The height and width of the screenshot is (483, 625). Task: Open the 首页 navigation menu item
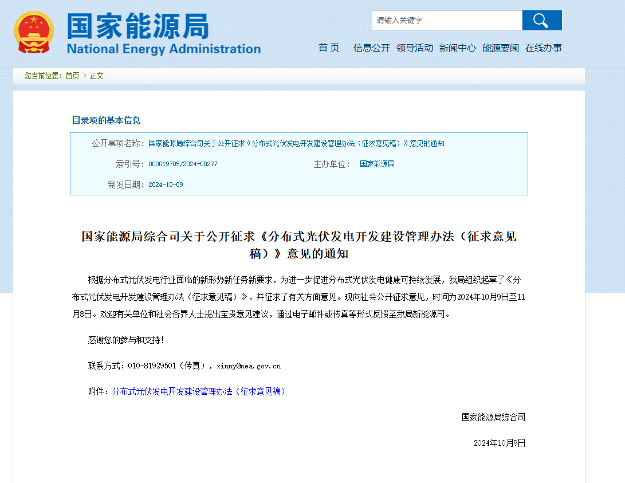pyautogui.click(x=329, y=48)
